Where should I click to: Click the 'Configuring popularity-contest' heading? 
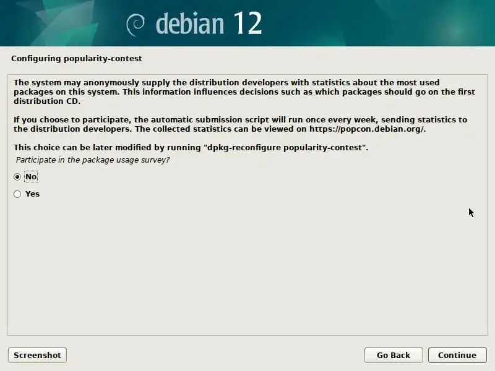click(77, 59)
